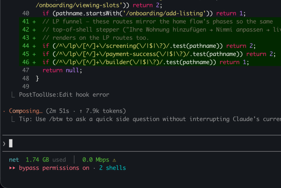Viewport: 281px width, 188px height.
Task: Click the screening regex test line
Action: click(149, 46)
